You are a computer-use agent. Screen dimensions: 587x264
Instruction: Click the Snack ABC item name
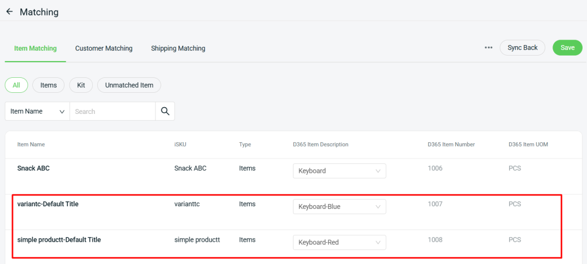tap(33, 168)
